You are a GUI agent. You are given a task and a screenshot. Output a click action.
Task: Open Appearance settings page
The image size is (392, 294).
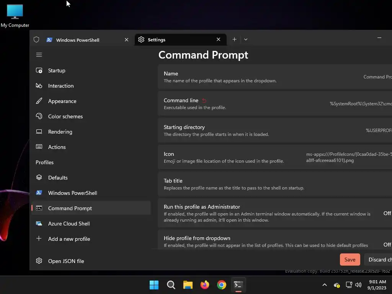(x=91, y=101)
